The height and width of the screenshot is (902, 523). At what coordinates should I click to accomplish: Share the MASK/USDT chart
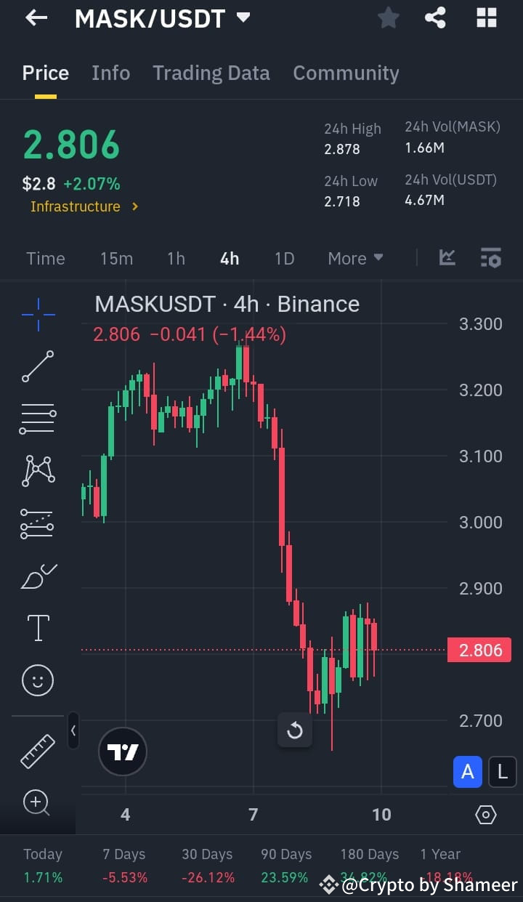click(437, 17)
